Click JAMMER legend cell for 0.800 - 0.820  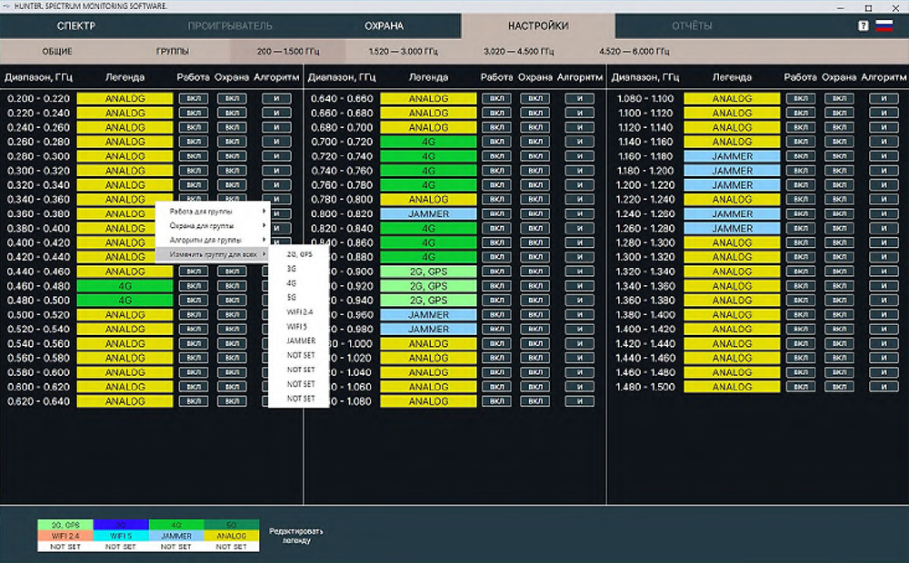click(x=428, y=214)
